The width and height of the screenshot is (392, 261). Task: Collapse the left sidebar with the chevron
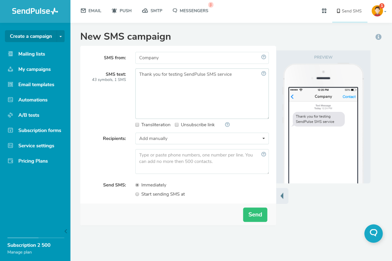(x=66, y=231)
